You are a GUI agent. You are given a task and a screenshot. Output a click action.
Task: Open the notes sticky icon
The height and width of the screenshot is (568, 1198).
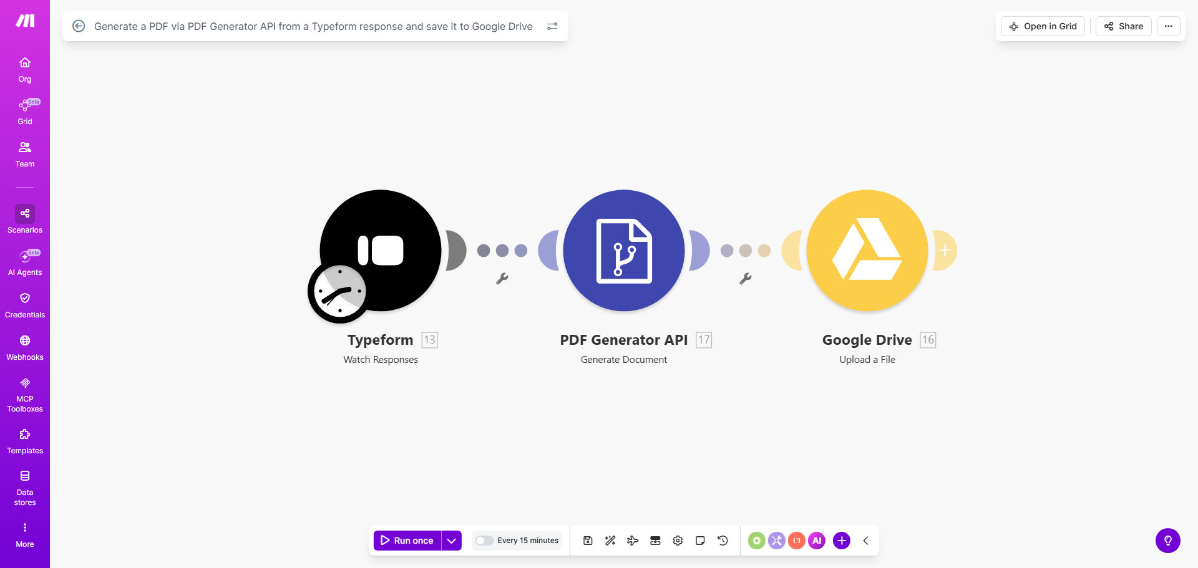tap(700, 541)
